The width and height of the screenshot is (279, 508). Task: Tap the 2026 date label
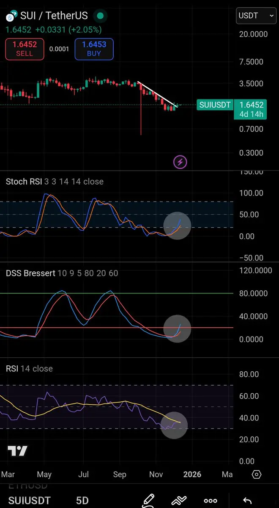(x=192, y=475)
